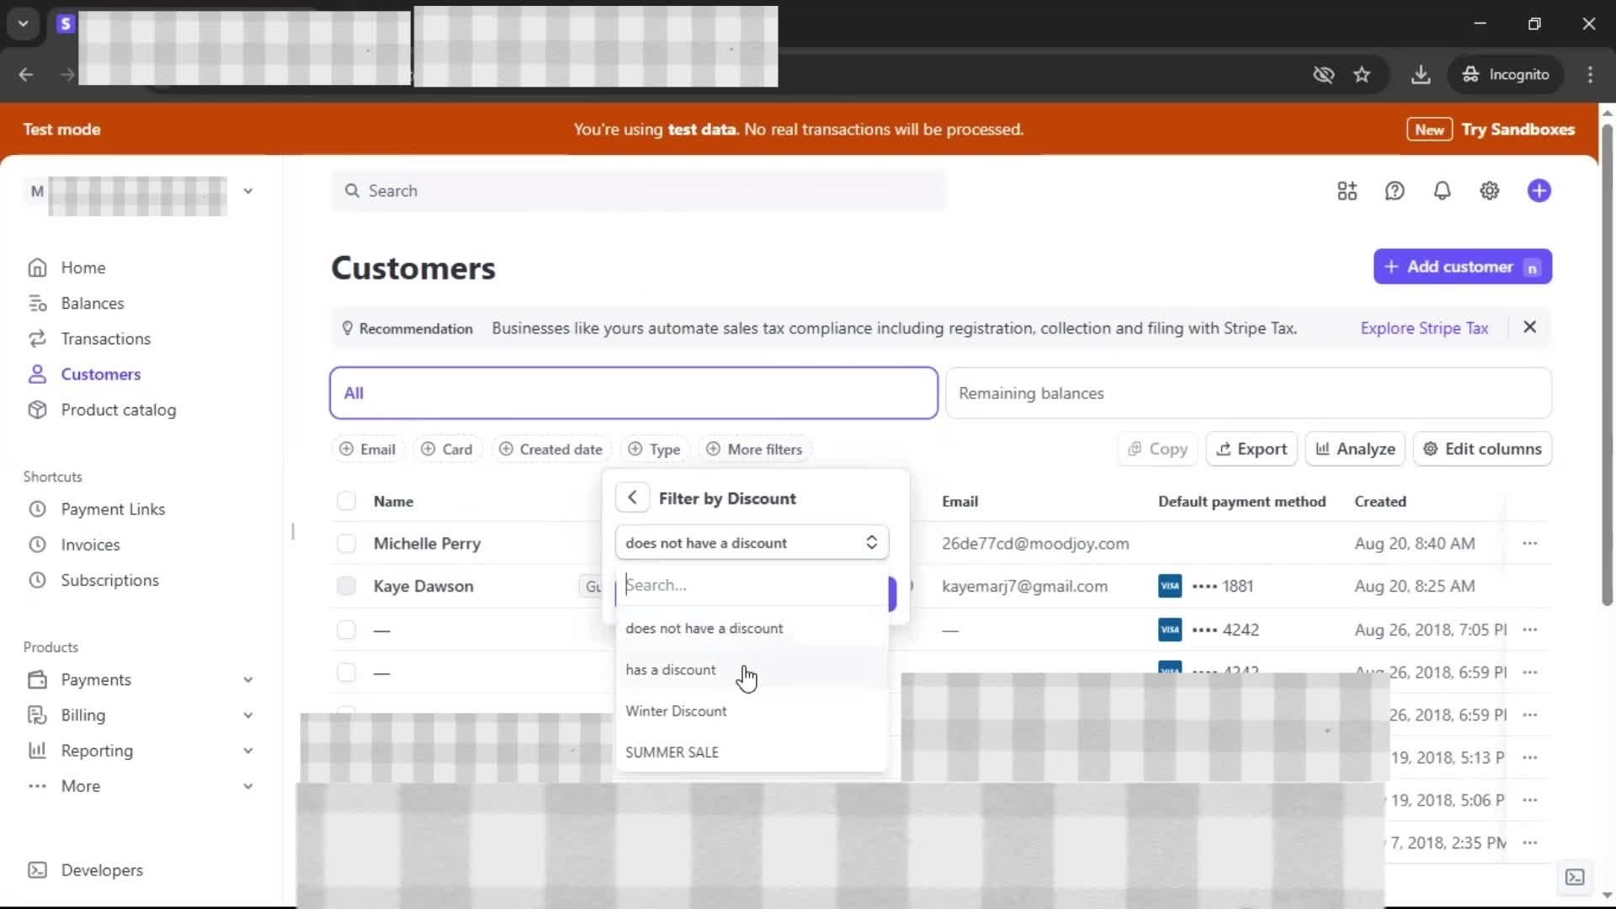
Task: Go back with the filter arrow
Action: [x=632, y=498]
